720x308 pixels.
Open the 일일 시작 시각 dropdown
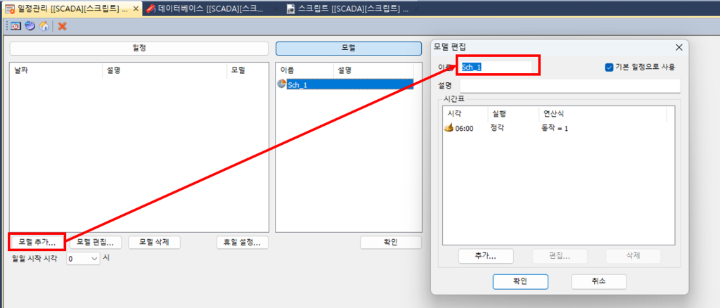coord(83,259)
